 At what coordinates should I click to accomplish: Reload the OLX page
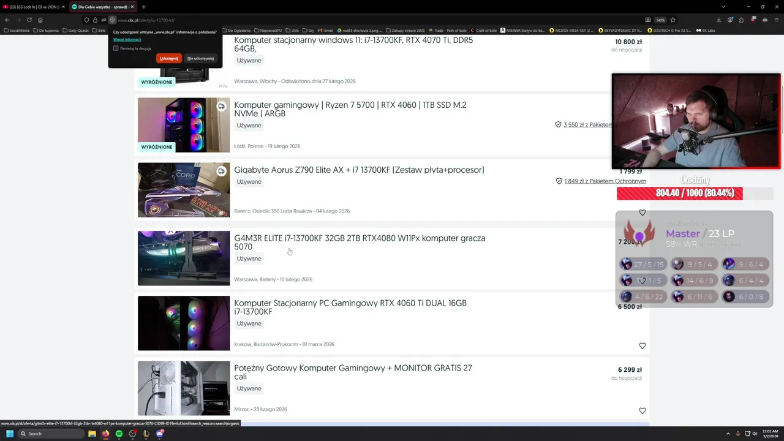[29, 20]
